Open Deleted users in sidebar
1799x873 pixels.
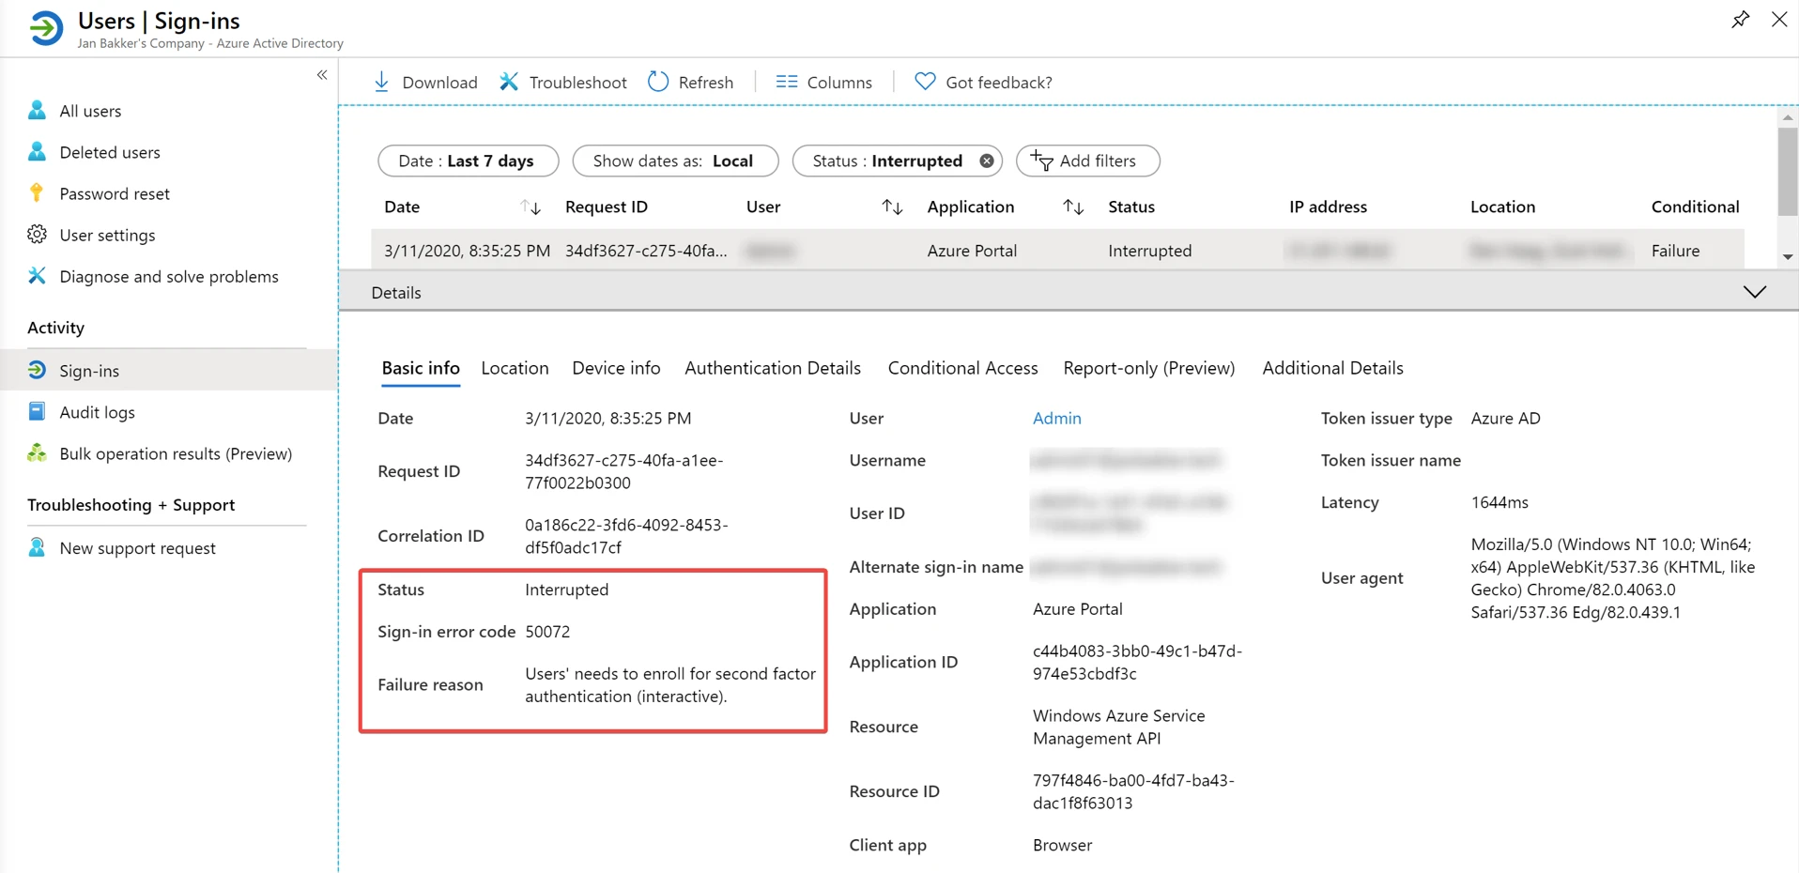[110, 152]
